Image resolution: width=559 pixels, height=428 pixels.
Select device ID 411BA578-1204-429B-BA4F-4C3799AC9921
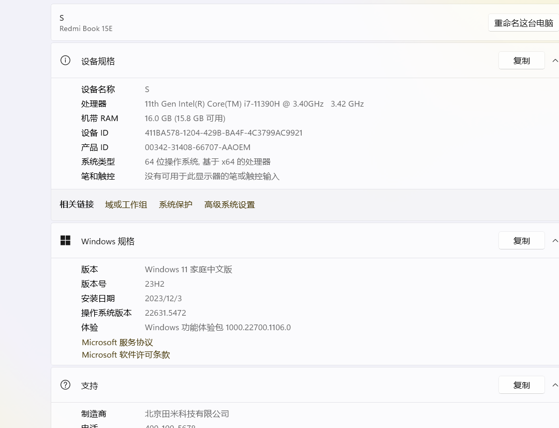coord(224,133)
